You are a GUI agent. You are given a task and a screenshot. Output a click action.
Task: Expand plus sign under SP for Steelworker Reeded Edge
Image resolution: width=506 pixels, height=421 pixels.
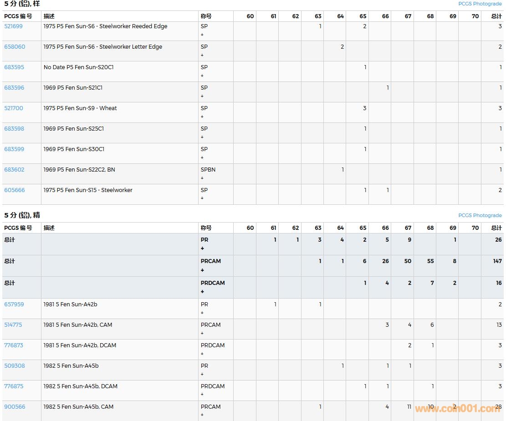(x=202, y=35)
